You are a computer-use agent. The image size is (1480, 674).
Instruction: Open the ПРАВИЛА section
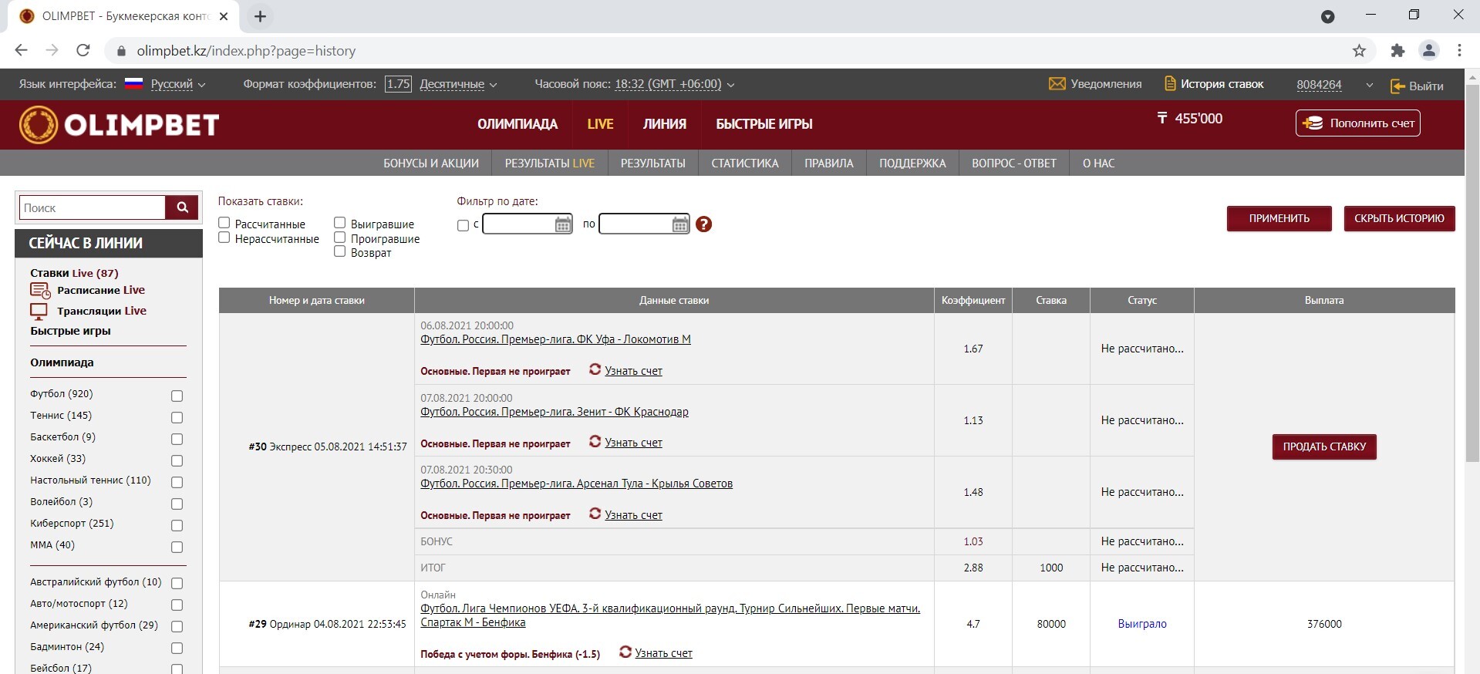point(829,163)
